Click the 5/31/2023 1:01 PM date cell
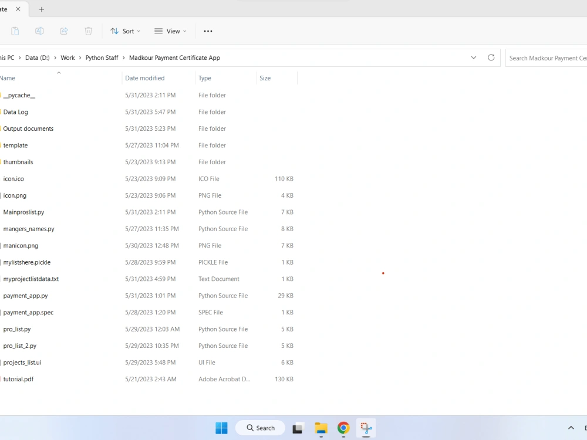Viewport: 587px width, 440px height. 150,296
